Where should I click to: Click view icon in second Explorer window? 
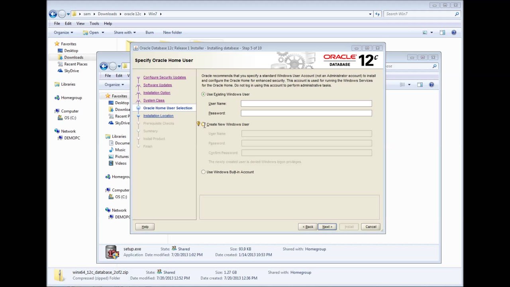pos(402,85)
